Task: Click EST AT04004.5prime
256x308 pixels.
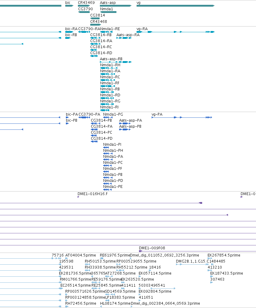Action: coord(66,258)
